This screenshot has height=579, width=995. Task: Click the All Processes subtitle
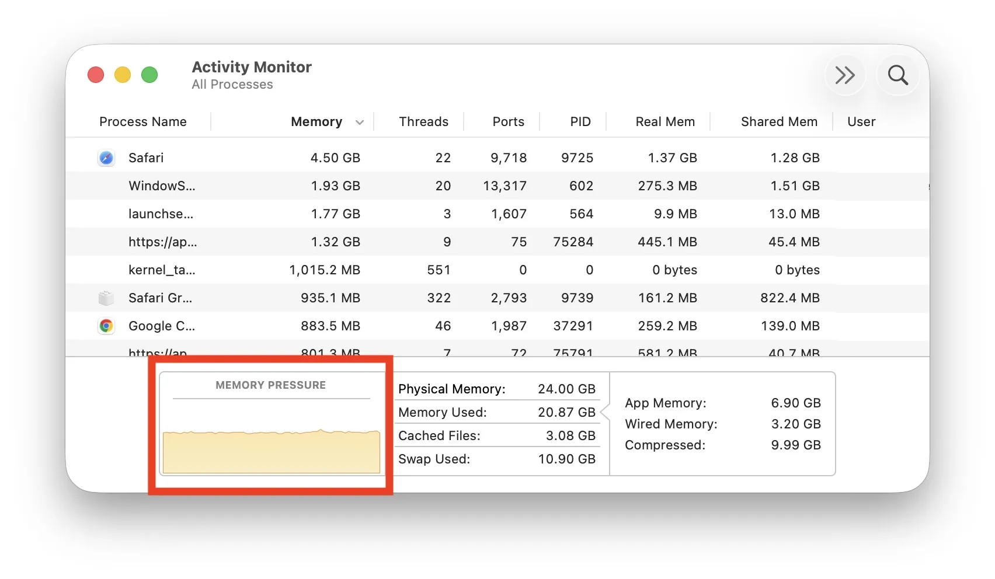[x=232, y=85]
